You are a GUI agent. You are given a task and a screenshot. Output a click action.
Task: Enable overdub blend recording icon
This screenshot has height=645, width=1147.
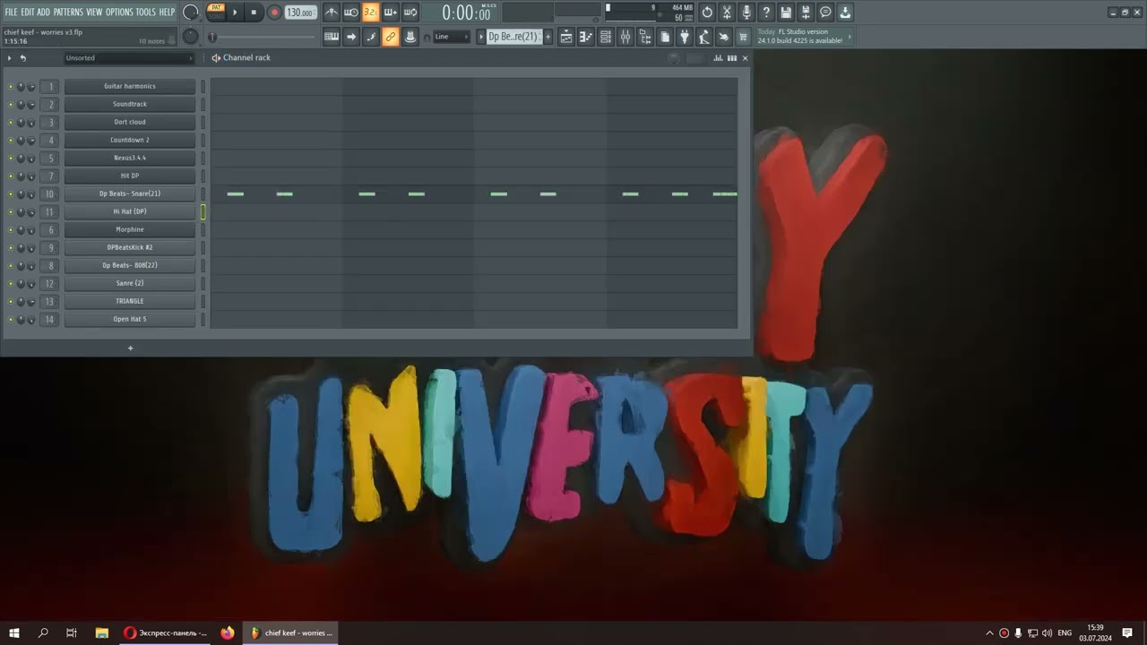tap(391, 13)
